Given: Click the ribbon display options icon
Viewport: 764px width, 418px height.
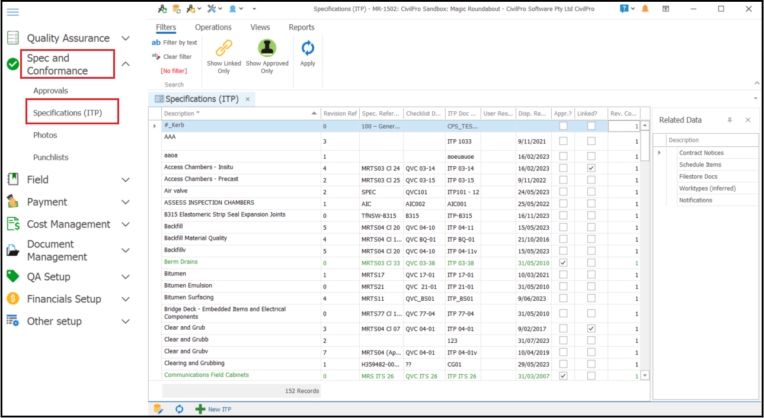Looking at the screenshot, I should pyautogui.click(x=666, y=9).
